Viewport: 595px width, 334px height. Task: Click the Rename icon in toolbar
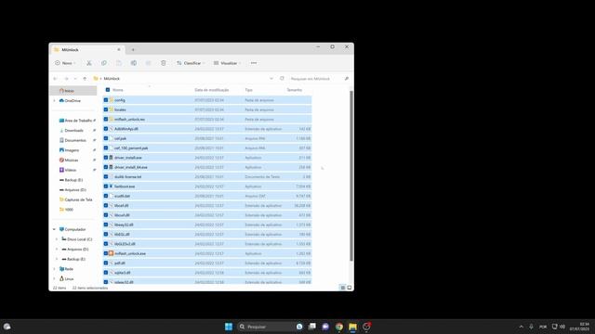coord(134,63)
